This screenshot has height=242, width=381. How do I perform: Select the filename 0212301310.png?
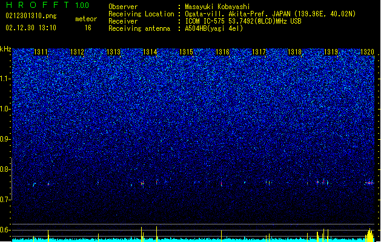[31, 16]
